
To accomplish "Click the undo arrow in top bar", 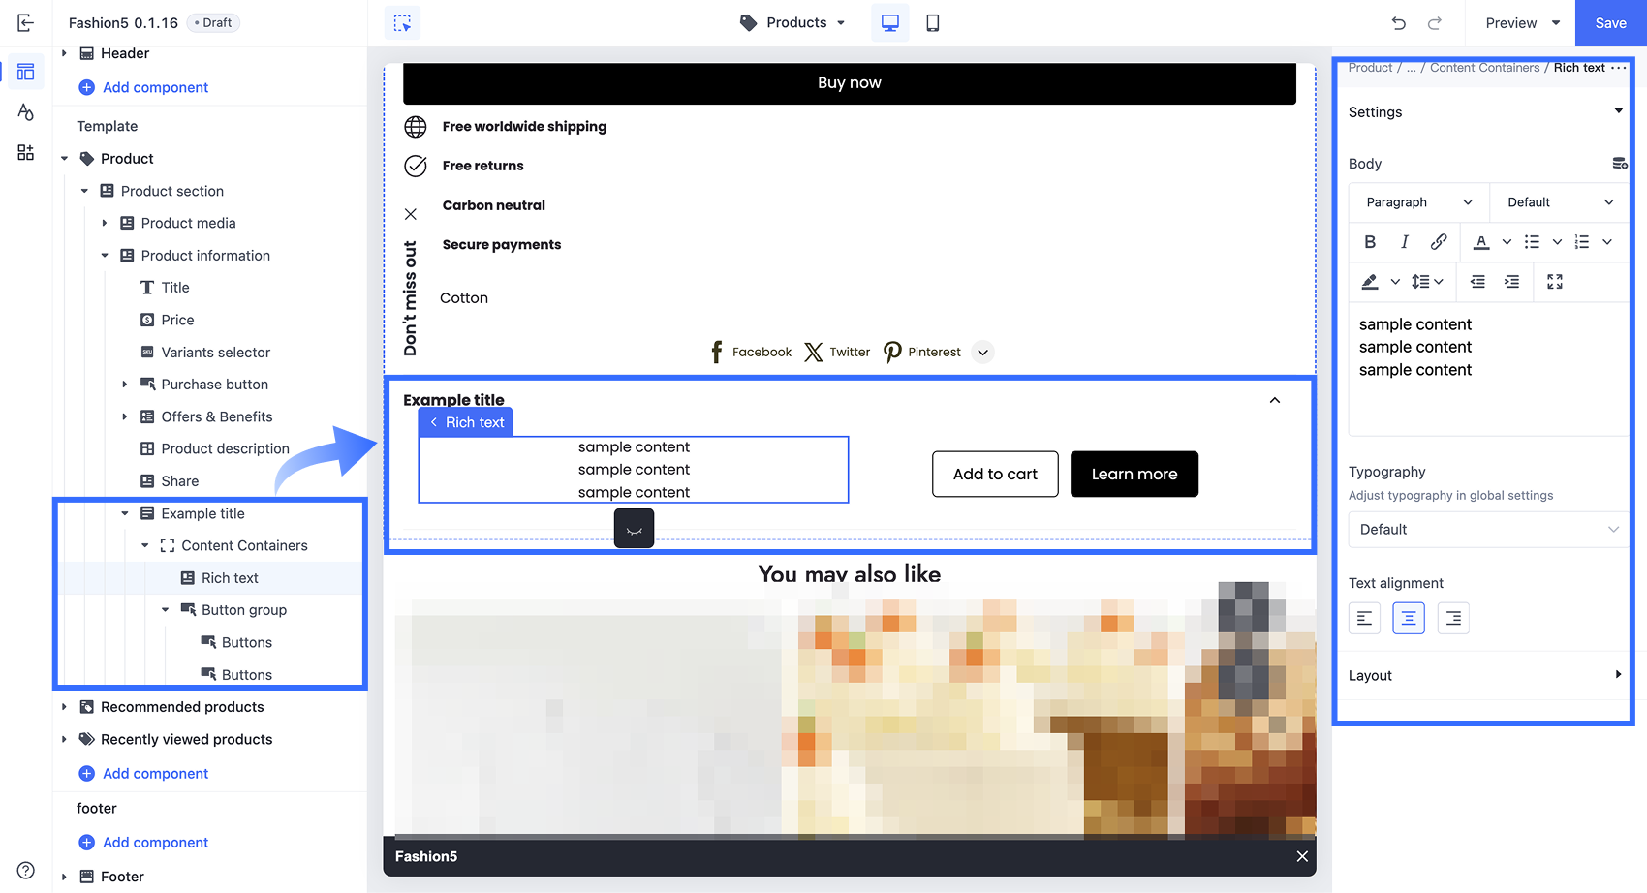I will tap(1398, 23).
